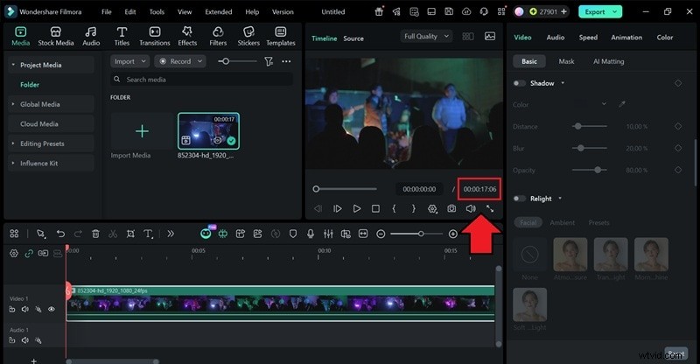Image resolution: width=700 pixels, height=364 pixels.
Task: Click the redo icon in timeline toolbar
Action: (x=78, y=234)
